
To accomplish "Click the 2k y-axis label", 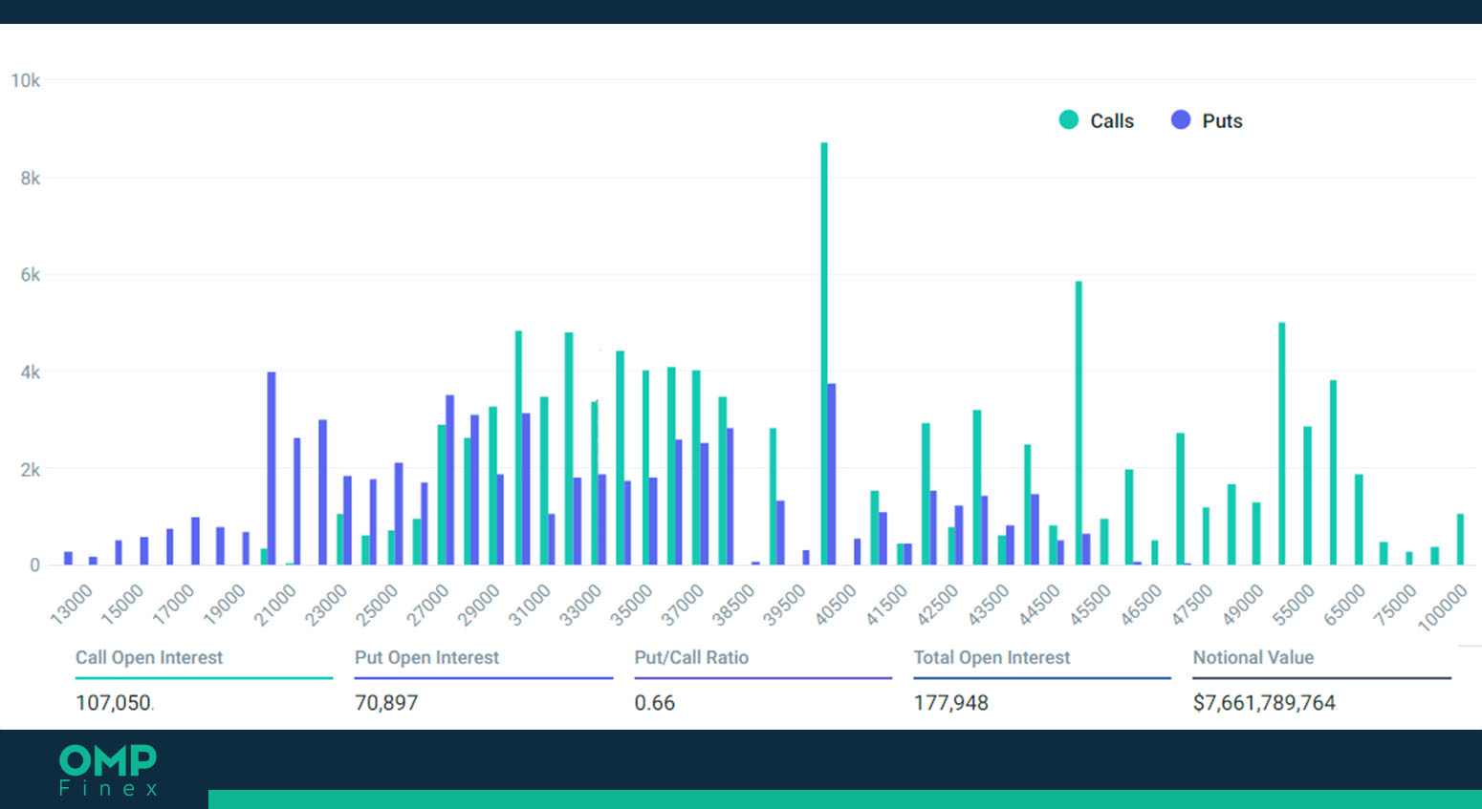I will (x=31, y=470).
